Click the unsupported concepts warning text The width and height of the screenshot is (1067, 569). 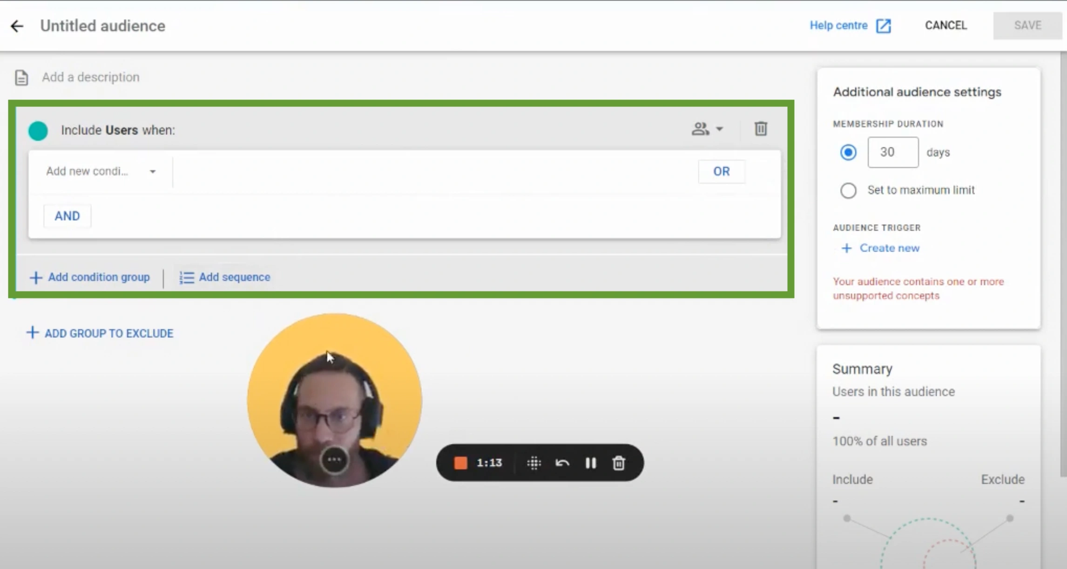pyautogui.click(x=918, y=289)
